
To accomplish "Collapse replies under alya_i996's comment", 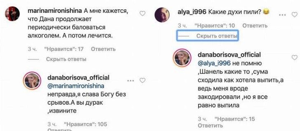I will click(217, 36).
